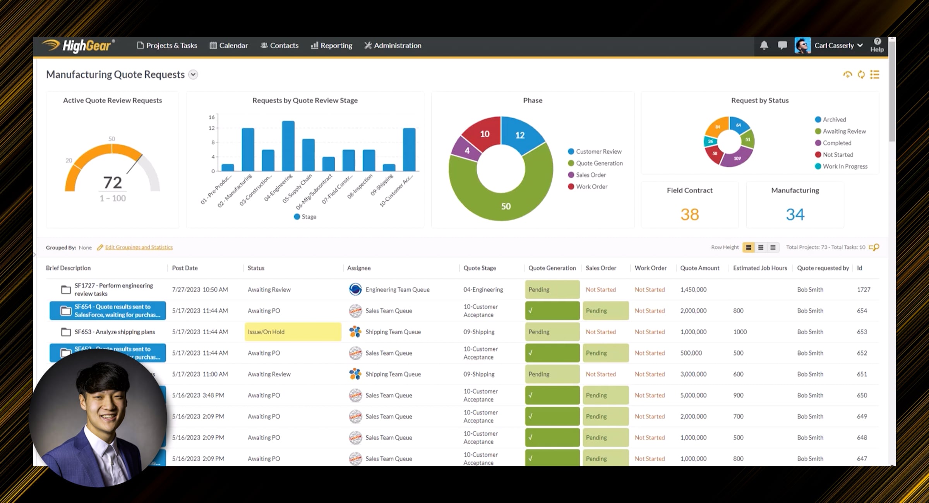Expand the Manufacturing Quote Requests dropdown
This screenshot has width=929, height=503.
[193, 75]
